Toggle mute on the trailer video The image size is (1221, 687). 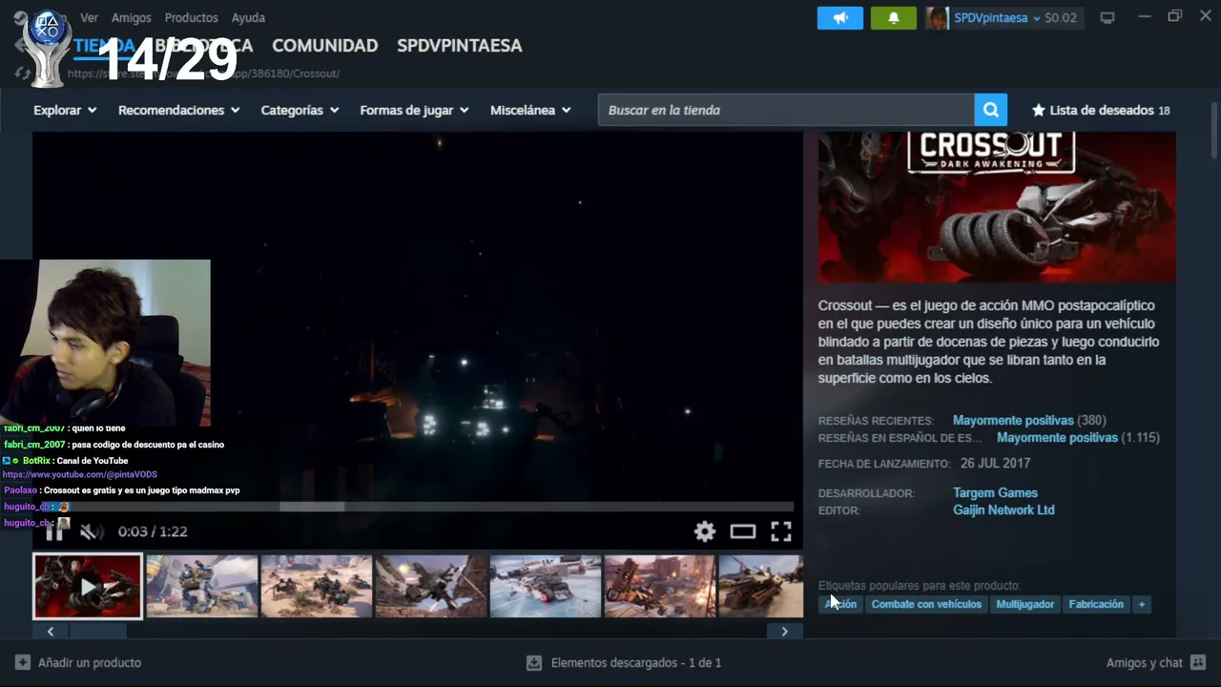91,531
